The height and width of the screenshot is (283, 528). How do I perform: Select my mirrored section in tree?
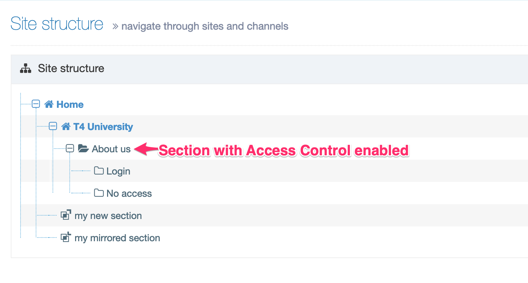coord(117,238)
